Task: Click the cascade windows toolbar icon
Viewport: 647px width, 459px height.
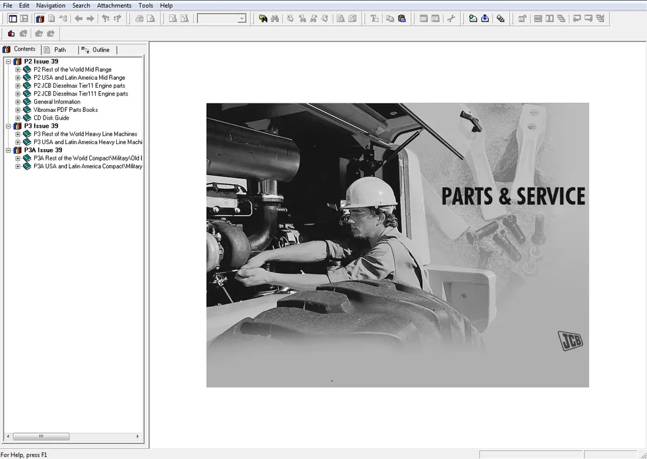Action: (x=561, y=18)
